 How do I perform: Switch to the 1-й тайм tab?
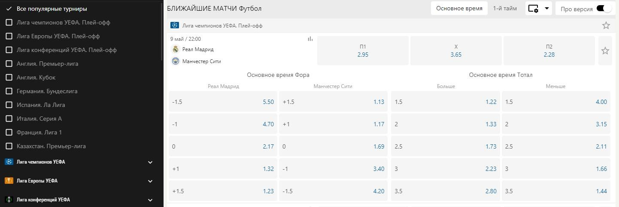pyautogui.click(x=505, y=8)
